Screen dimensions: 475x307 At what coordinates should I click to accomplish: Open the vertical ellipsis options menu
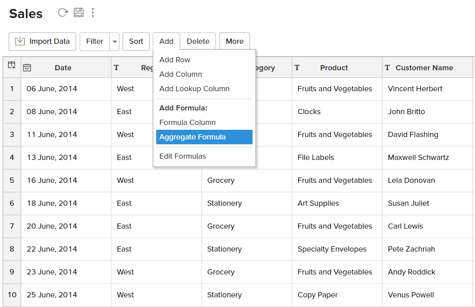coord(93,12)
